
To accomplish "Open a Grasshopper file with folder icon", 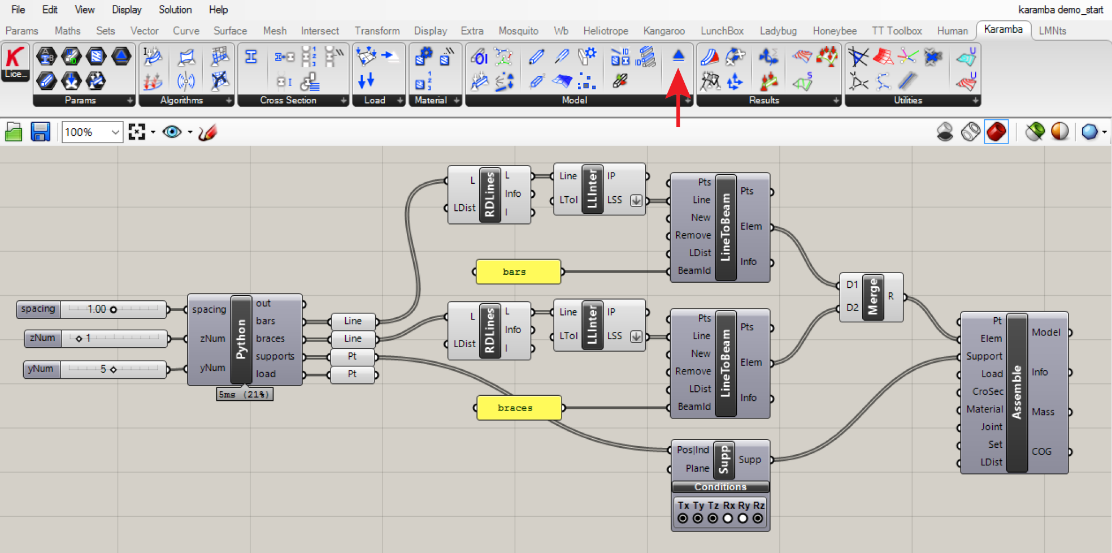I will point(14,132).
